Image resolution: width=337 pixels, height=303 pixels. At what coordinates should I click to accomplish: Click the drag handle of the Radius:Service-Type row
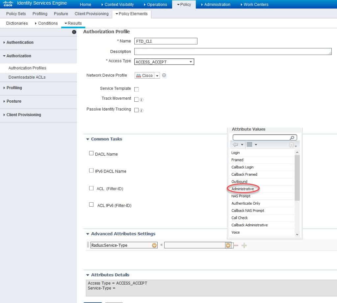click(x=88, y=245)
